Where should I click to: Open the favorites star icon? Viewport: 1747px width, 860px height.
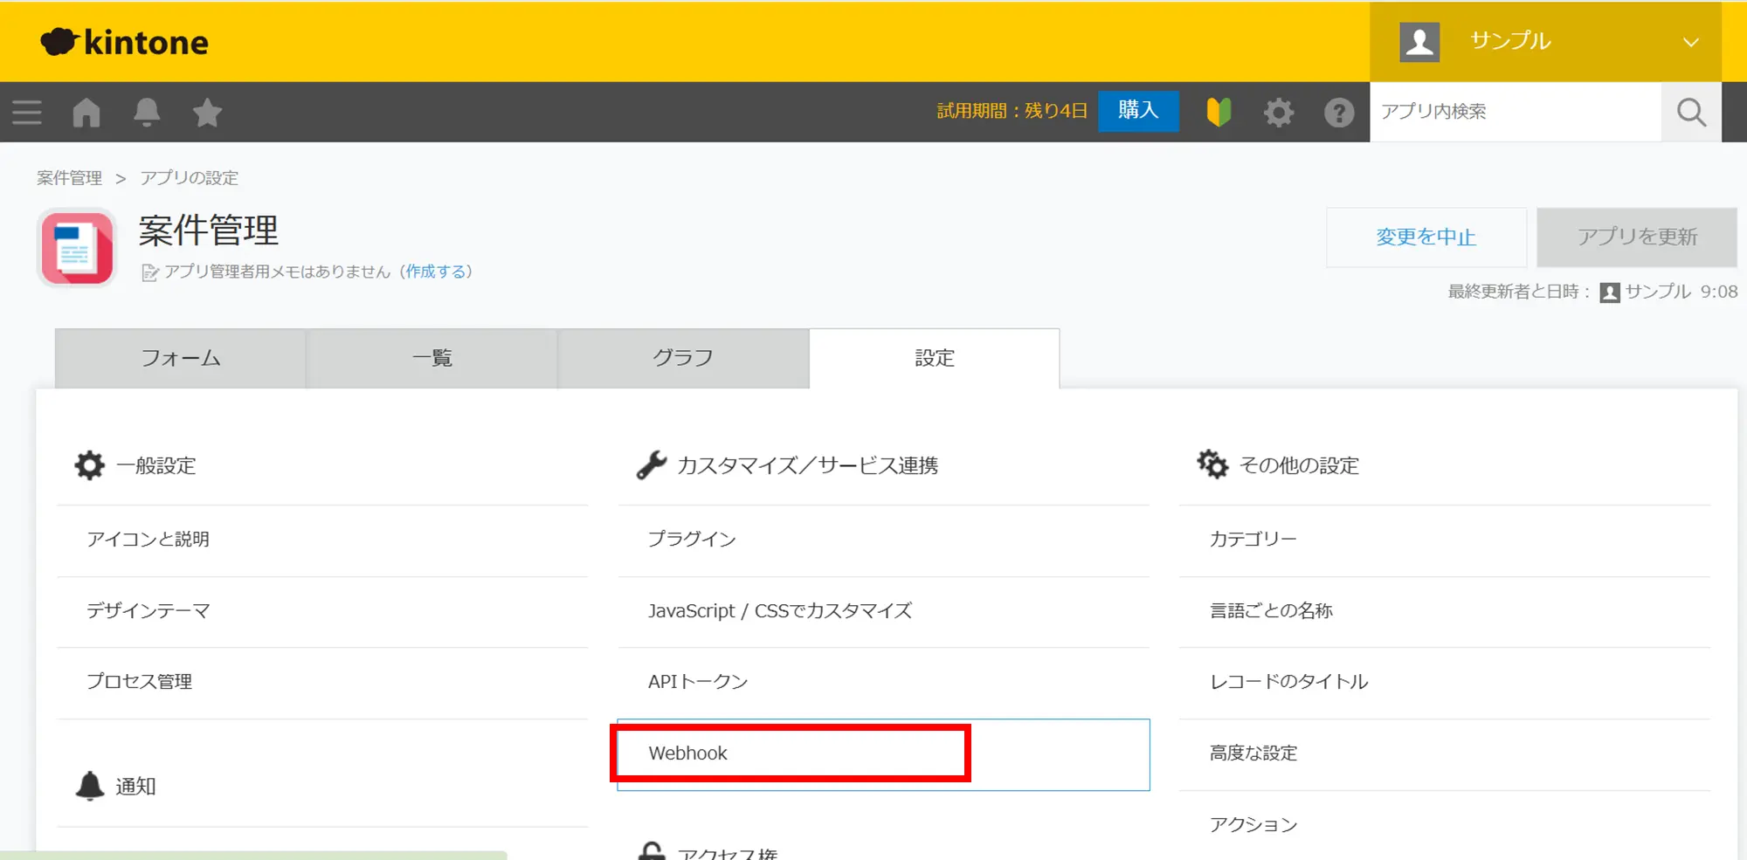tap(207, 113)
